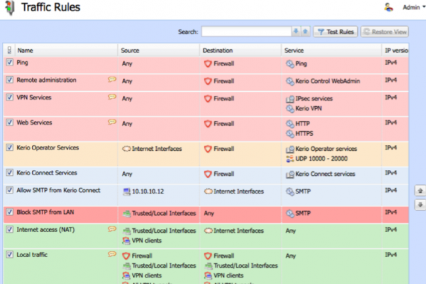Click the move rule up arrow
Image resolution: width=426 pixels, height=284 pixels.
point(420,191)
